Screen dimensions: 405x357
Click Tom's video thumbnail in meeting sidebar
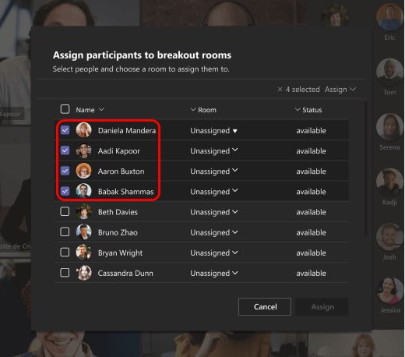pyautogui.click(x=389, y=72)
